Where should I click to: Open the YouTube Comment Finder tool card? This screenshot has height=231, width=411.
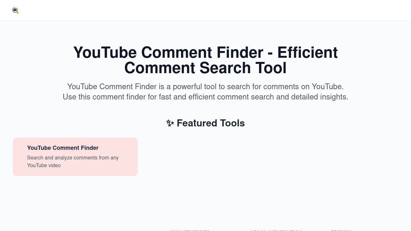(75, 157)
